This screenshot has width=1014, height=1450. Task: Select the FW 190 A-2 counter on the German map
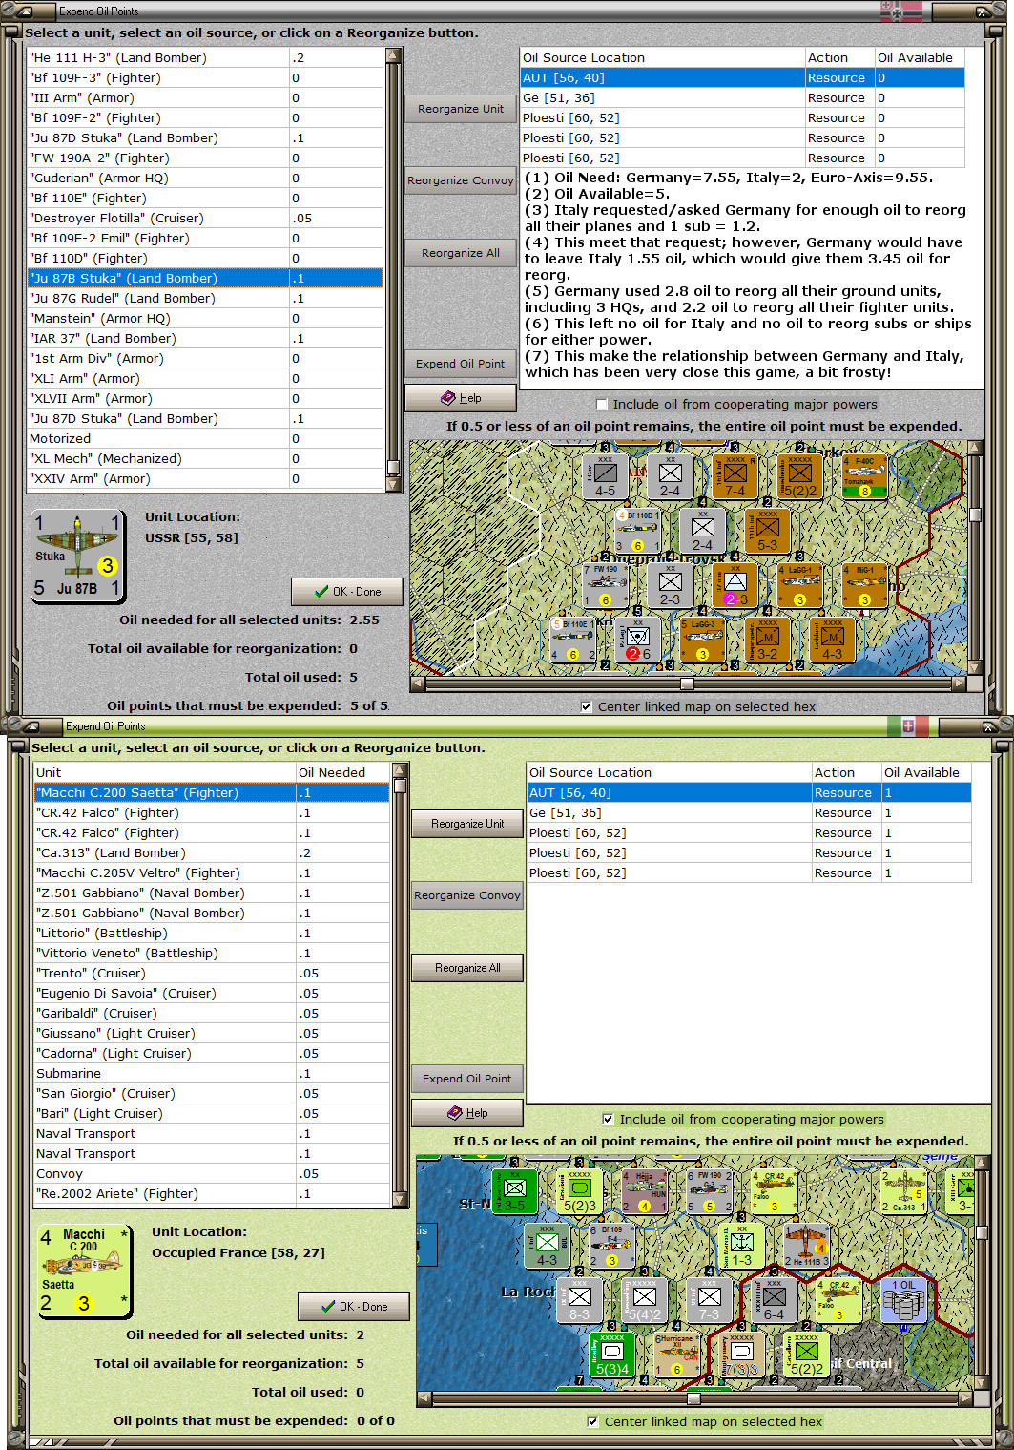click(606, 585)
